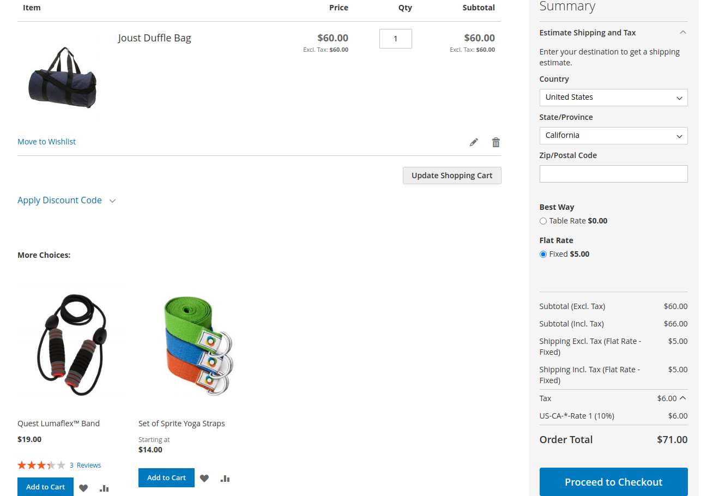Click inside the Zip/Postal Code field
Viewport: 701px width, 496px height.
(613, 173)
